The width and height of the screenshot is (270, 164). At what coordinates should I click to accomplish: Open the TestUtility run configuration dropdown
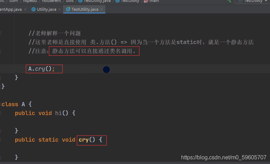tap(253, 1)
